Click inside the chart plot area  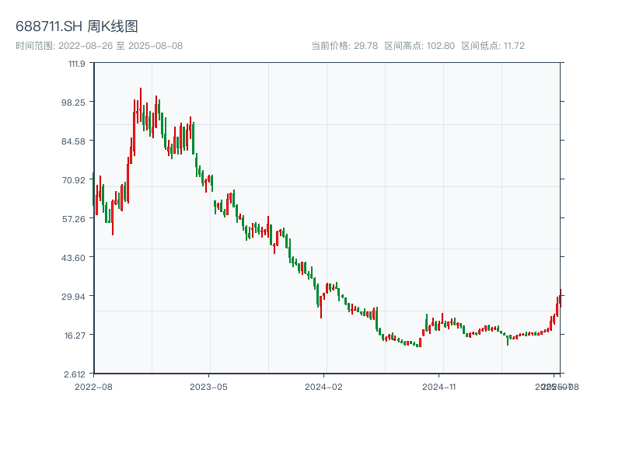327,217
